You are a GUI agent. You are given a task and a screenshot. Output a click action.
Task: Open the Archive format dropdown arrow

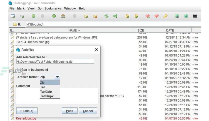[x=57, y=77]
